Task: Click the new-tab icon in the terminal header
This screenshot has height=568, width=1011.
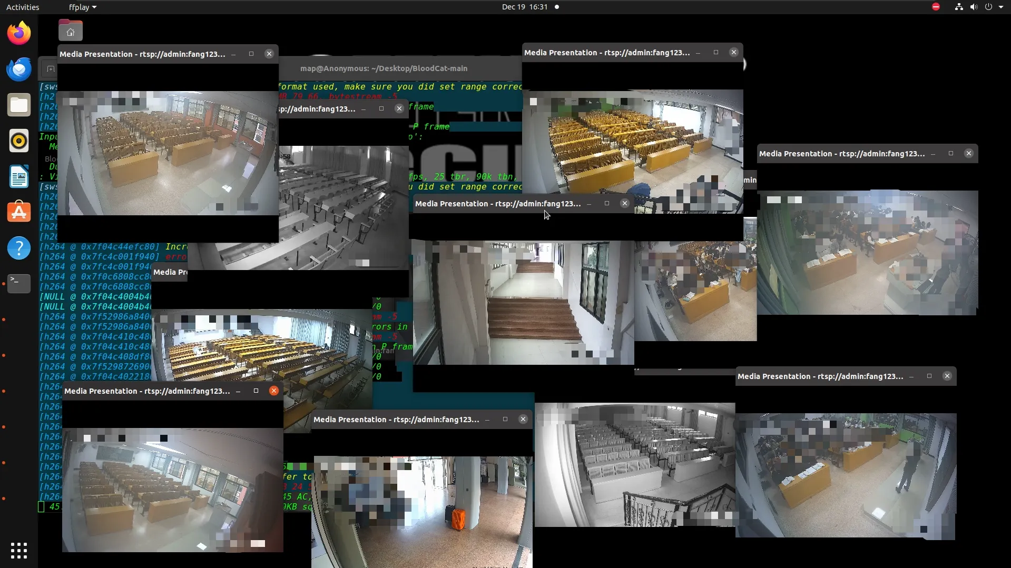Action: [x=51, y=69]
